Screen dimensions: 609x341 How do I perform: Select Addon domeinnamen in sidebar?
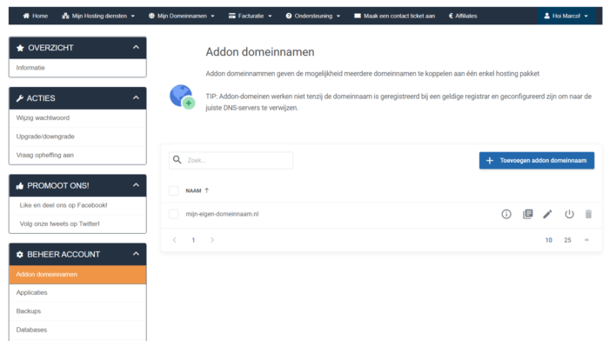77,275
